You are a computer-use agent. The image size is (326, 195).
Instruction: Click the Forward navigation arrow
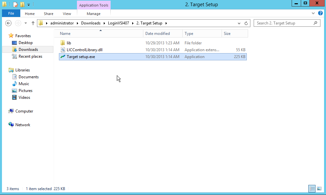coord(18,23)
